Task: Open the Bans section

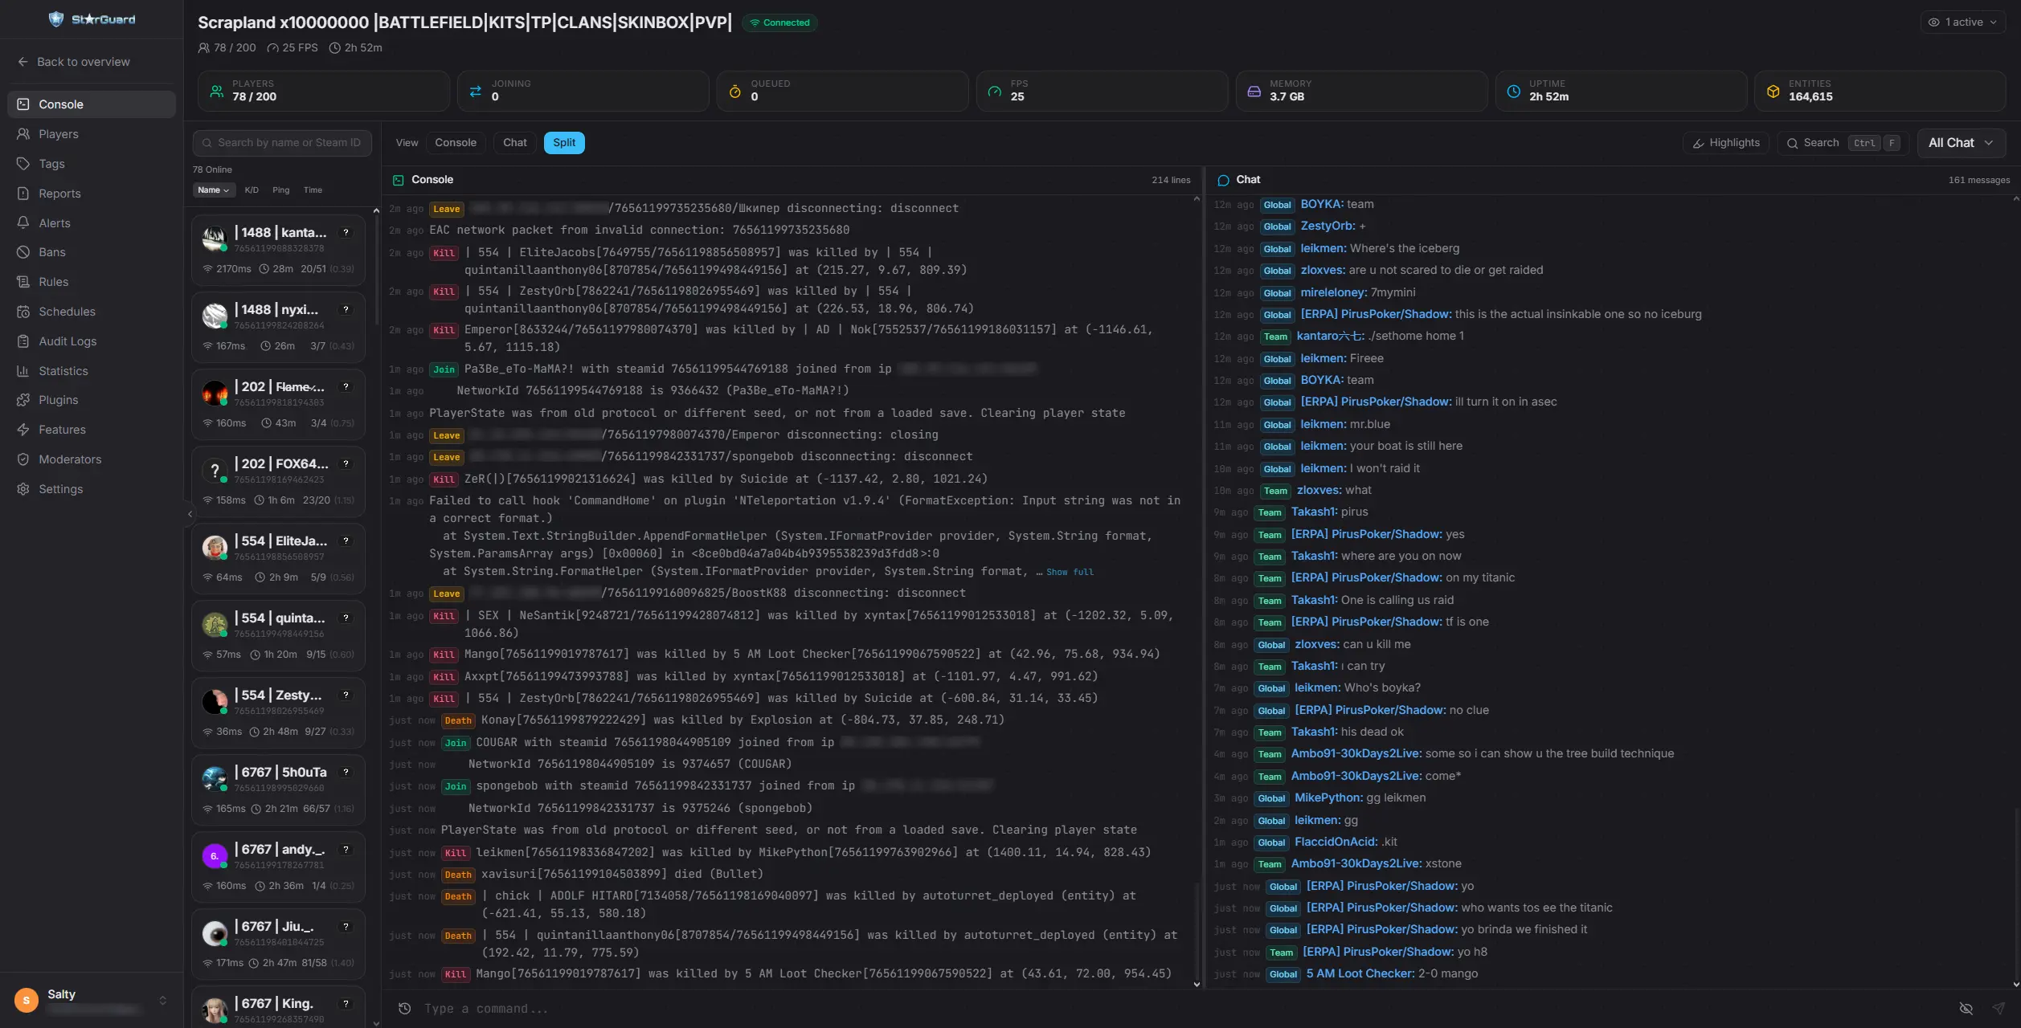Action: point(52,251)
